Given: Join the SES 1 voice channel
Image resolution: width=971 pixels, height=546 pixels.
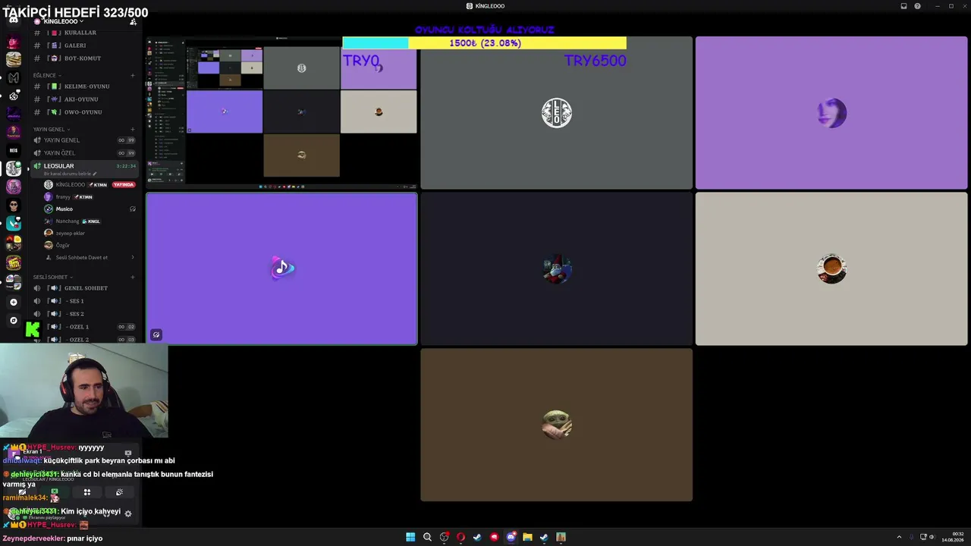Looking at the screenshot, I should [83, 301].
